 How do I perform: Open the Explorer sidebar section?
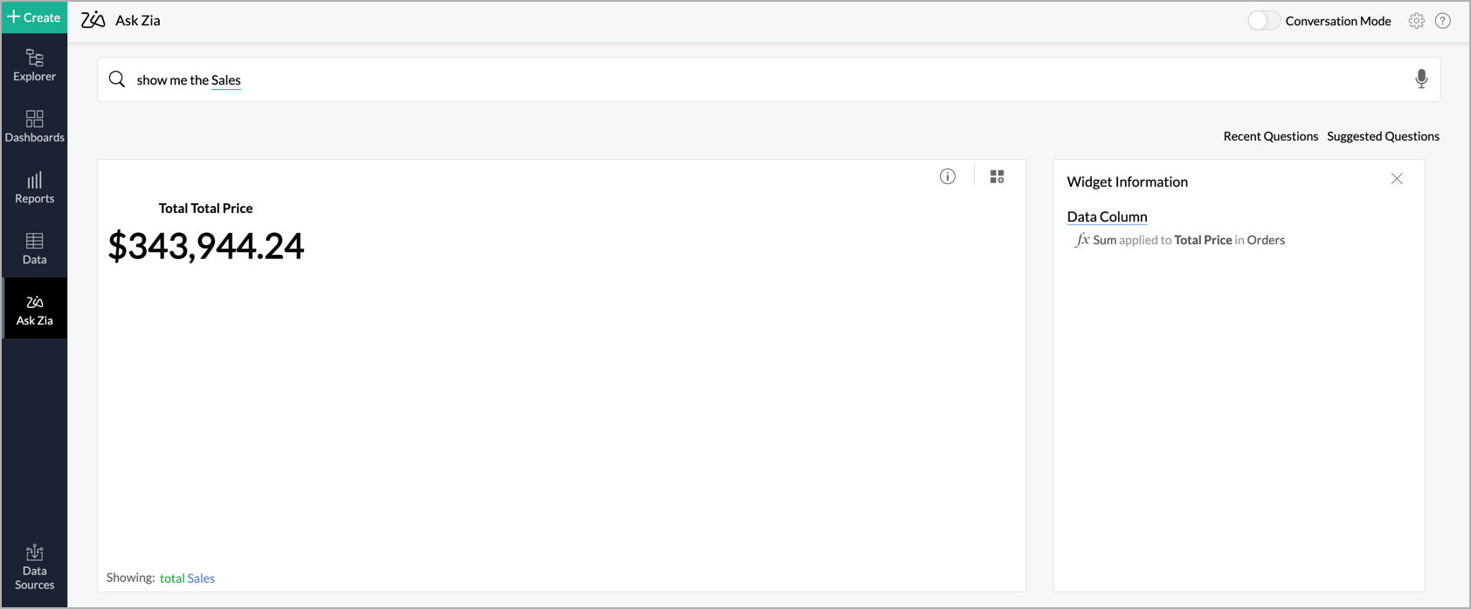click(x=34, y=65)
